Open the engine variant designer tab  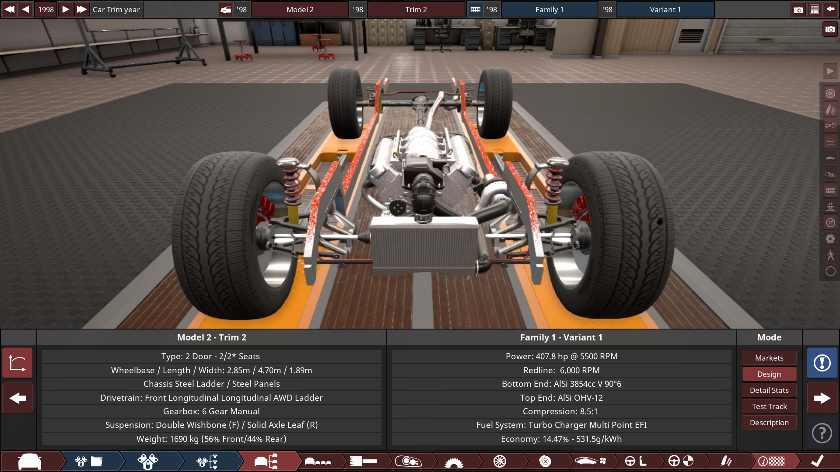click(x=148, y=461)
